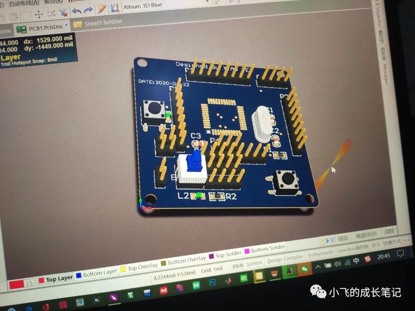
Task: Click the Clear filter funnel icon
Action: 63,12
